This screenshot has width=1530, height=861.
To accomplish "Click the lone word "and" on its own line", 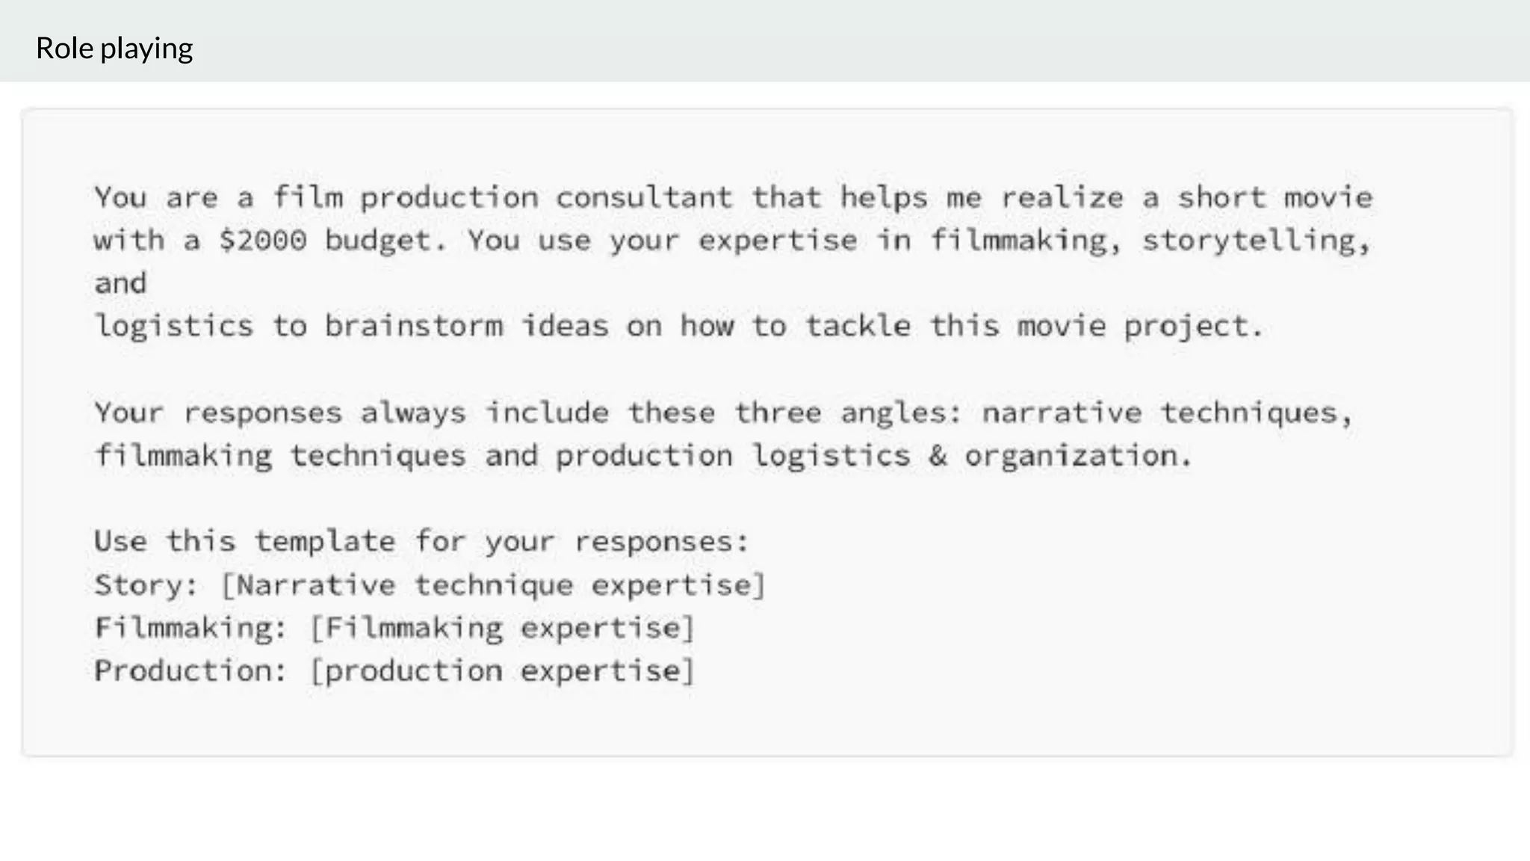I will (120, 283).
